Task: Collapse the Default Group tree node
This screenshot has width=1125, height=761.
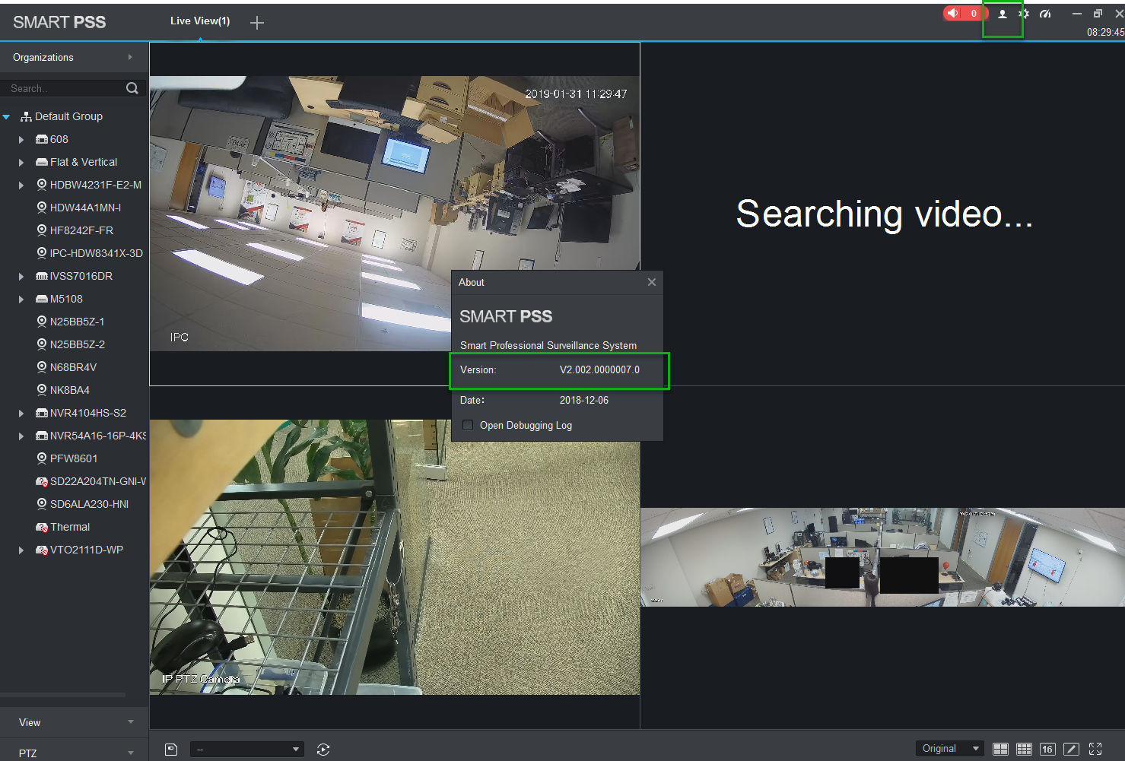Action: [x=6, y=116]
